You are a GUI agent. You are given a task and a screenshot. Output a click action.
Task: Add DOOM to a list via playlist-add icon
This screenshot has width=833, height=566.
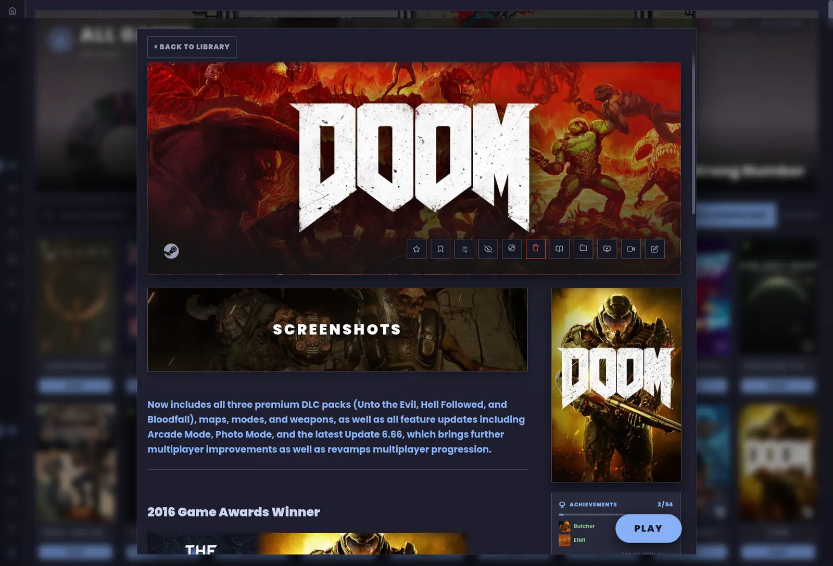tap(464, 249)
